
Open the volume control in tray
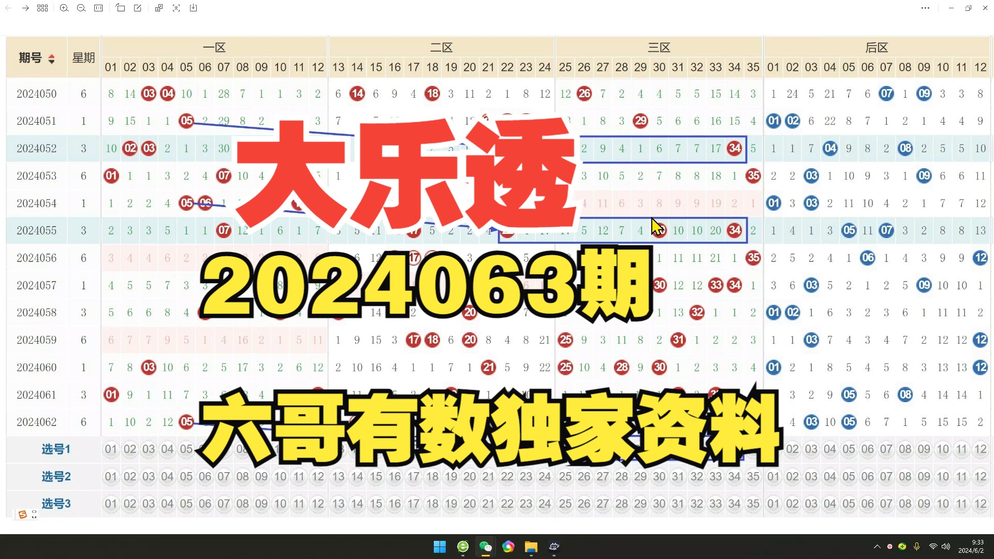(946, 547)
